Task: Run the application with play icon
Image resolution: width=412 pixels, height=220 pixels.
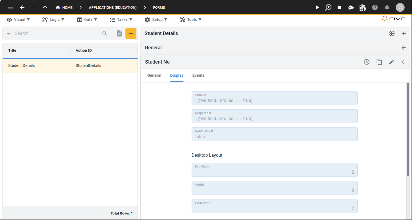Action: pyautogui.click(x=317, y=7)
